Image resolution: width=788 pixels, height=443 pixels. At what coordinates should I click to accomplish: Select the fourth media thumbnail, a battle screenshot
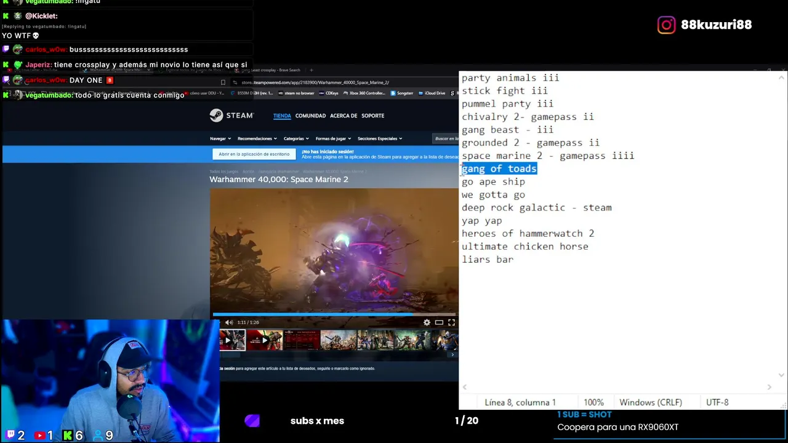[x=338, y=340]
